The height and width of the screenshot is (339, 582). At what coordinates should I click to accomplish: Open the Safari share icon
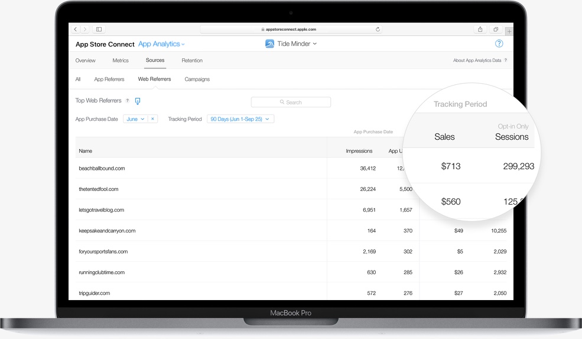point(480,29)
